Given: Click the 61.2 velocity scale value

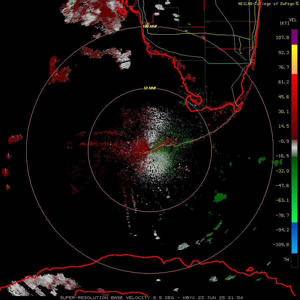Looking at the screenshot, I should tap(284, 82).
